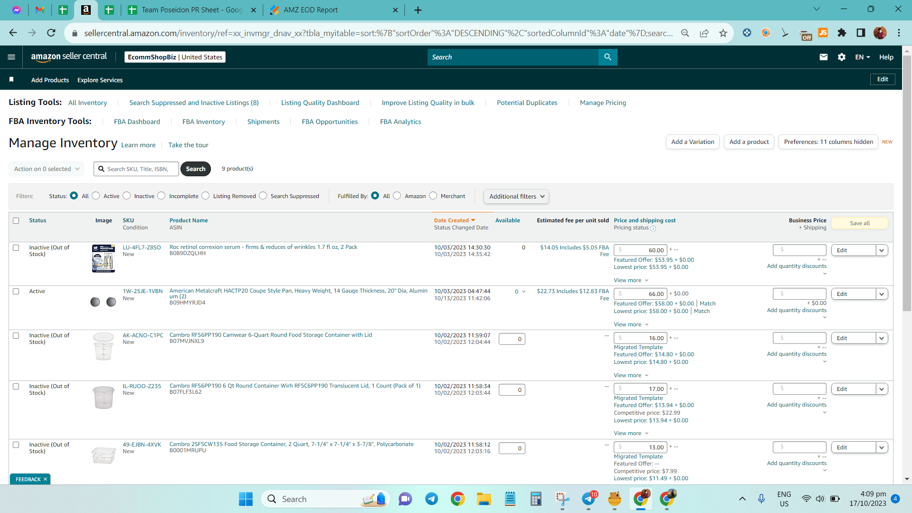Open File Explorer from the taskbar
Screen dimensions: 912x513
(x=484, y=499)
